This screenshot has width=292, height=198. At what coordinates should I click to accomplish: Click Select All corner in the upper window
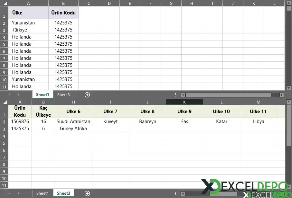4,3
